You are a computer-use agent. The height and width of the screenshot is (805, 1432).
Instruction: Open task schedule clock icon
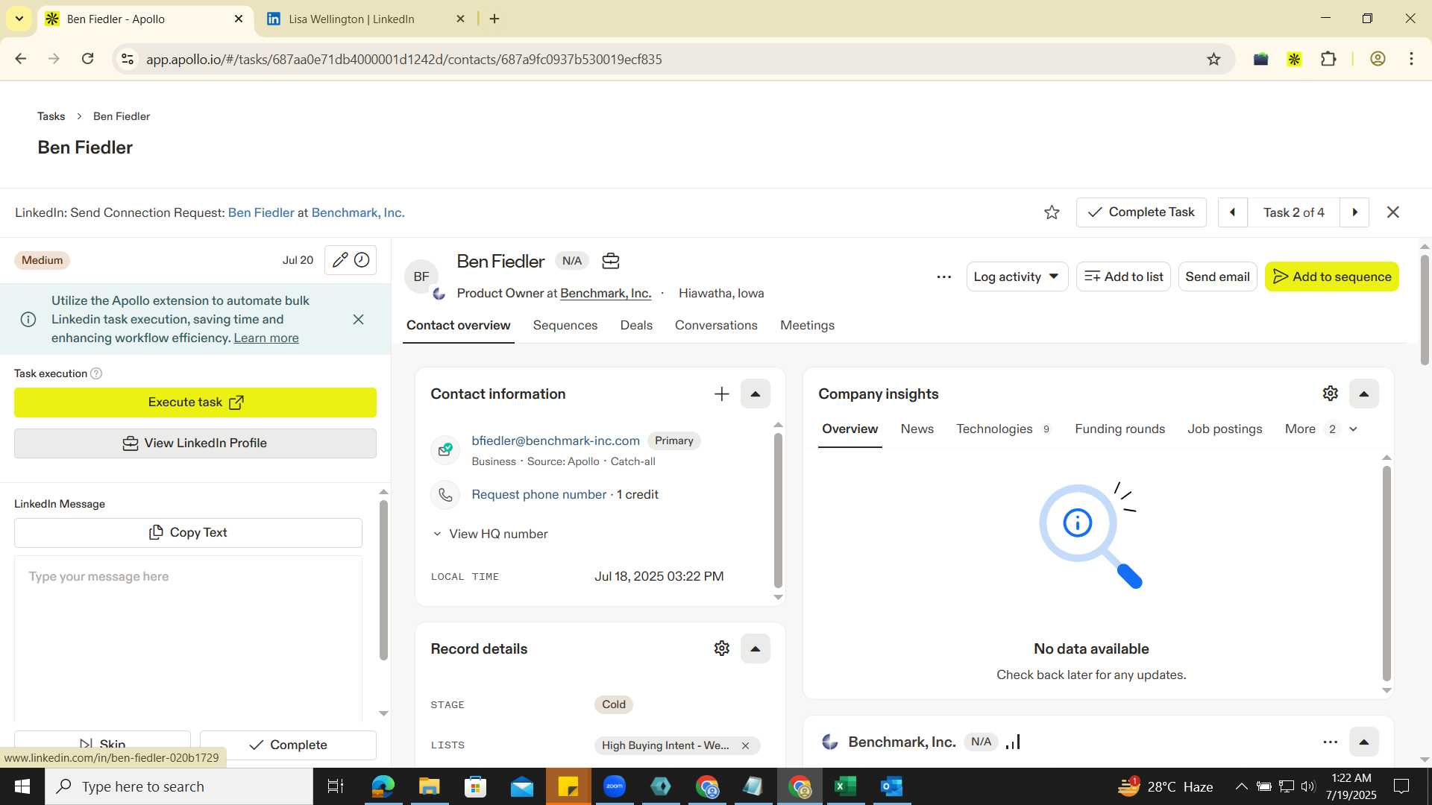[362, 260]
